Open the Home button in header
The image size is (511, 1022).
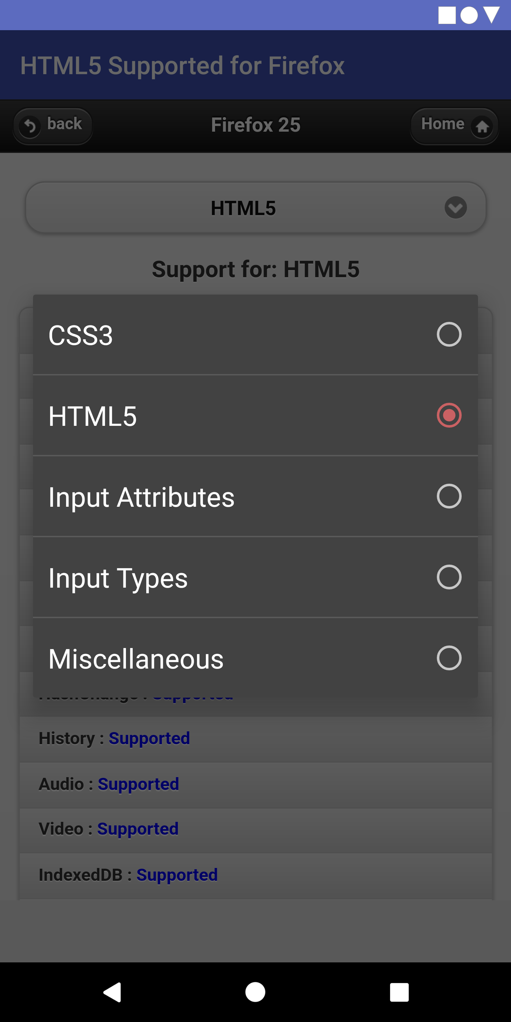[x=454, y=126]
